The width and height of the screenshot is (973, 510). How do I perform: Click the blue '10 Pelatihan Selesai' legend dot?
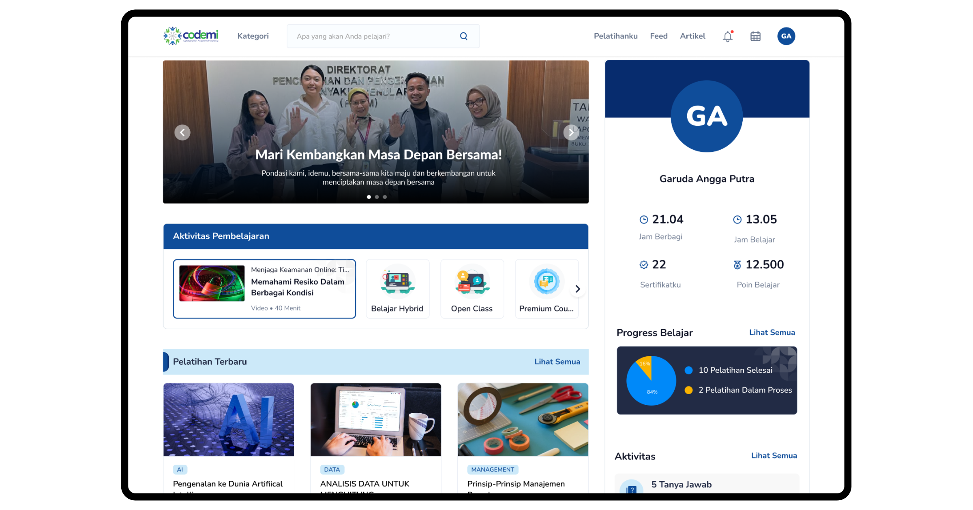pos(688,370)
